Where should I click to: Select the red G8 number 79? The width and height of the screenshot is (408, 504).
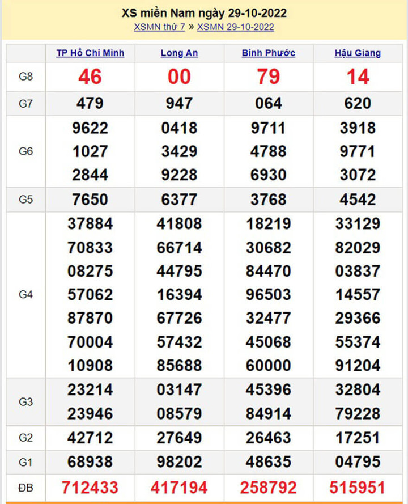269,77
